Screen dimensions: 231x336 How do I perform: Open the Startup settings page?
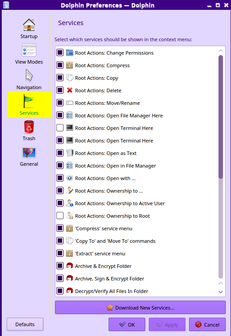[29, 29]
